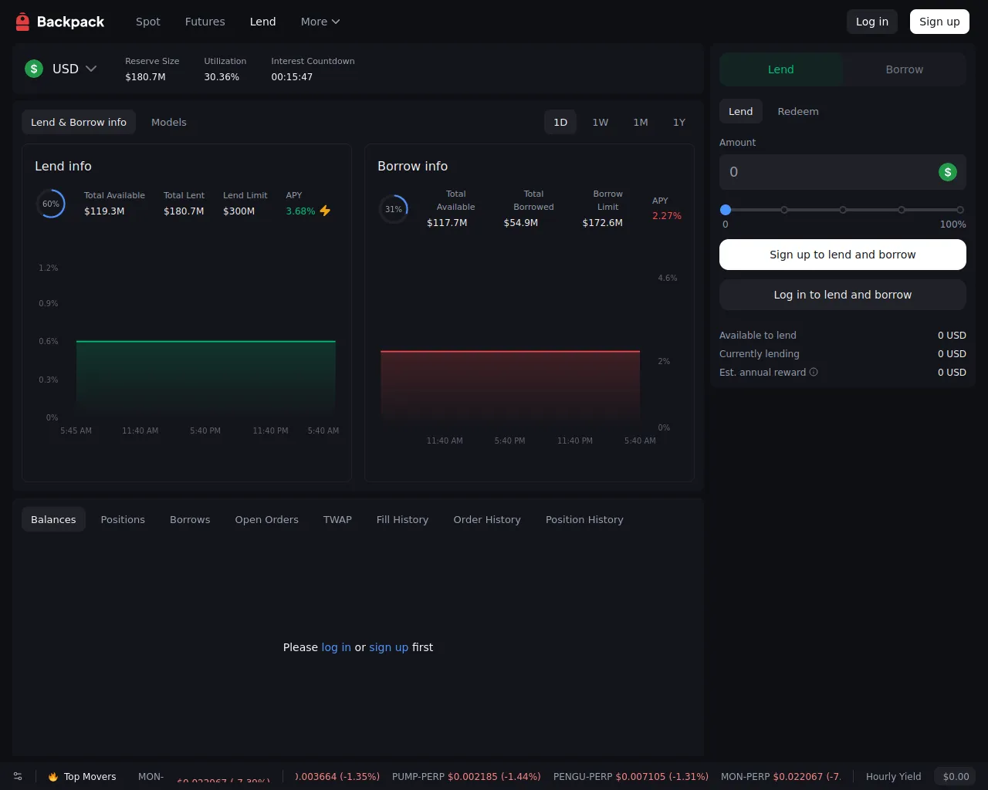
Task: Show the Hourly Yield $0.00 details
Action: click(x=956, y=776)
